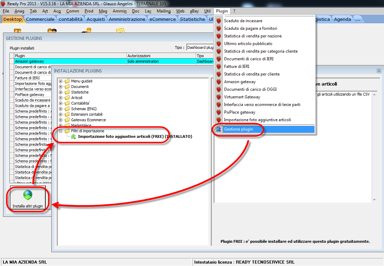Close the open Plugin menu from menu bar

coord(222,11)
